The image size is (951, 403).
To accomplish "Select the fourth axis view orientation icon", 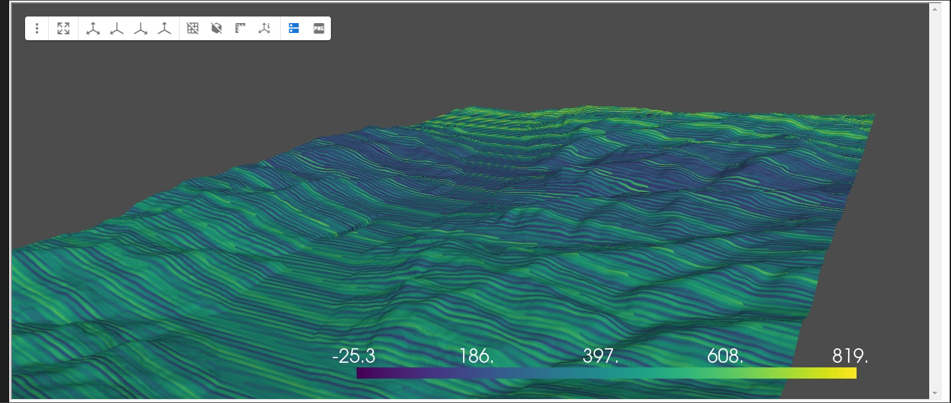I will [164, 28].
